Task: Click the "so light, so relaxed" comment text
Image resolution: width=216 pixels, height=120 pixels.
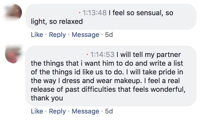Action: coord(57,21)
